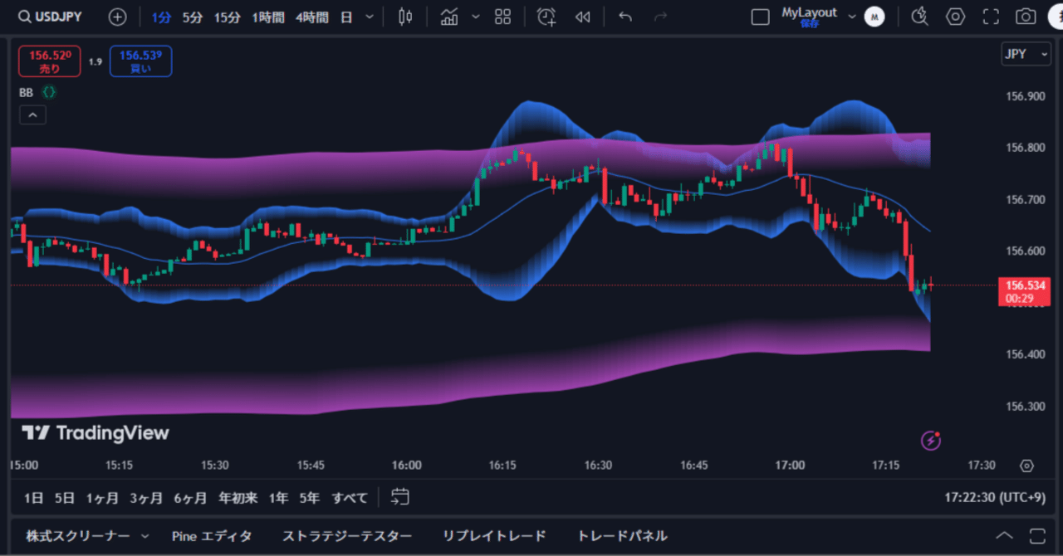1063x556 pixels.
Task: Select the 6ヶ月 date range
Action: pyautogui.click(x=190, y=498)
